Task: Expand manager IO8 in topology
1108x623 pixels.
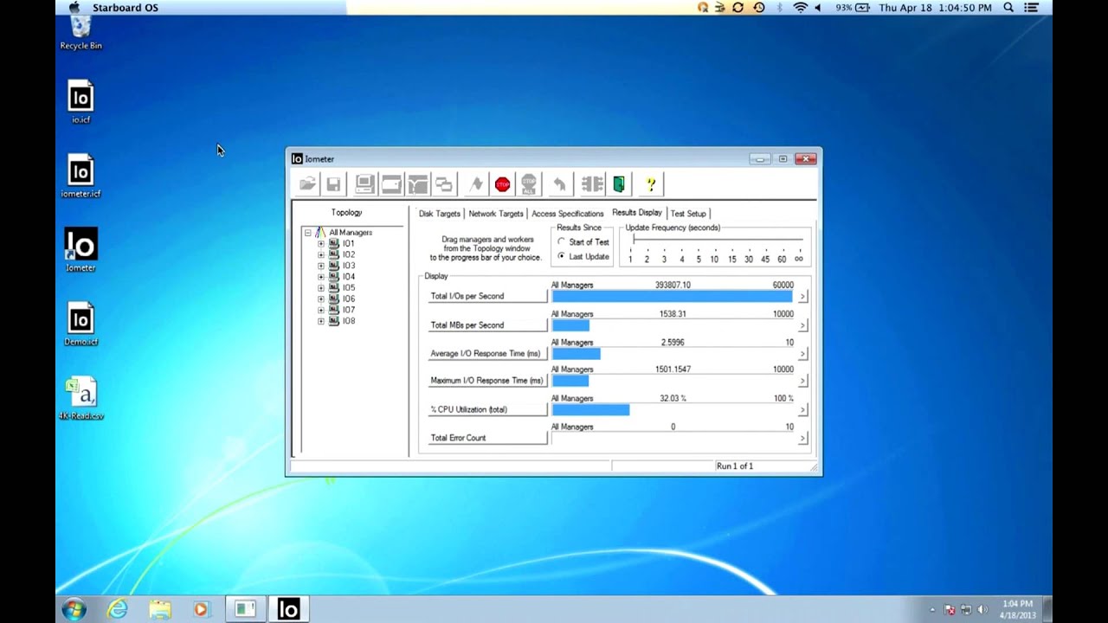Action: (x=321, y=321)
